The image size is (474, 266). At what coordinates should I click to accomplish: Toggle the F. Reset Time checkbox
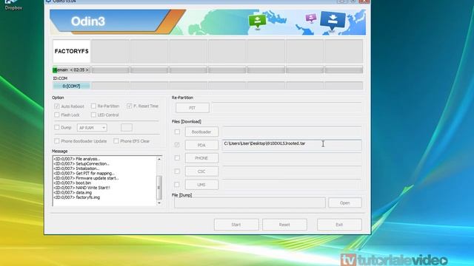coord(130,106)
